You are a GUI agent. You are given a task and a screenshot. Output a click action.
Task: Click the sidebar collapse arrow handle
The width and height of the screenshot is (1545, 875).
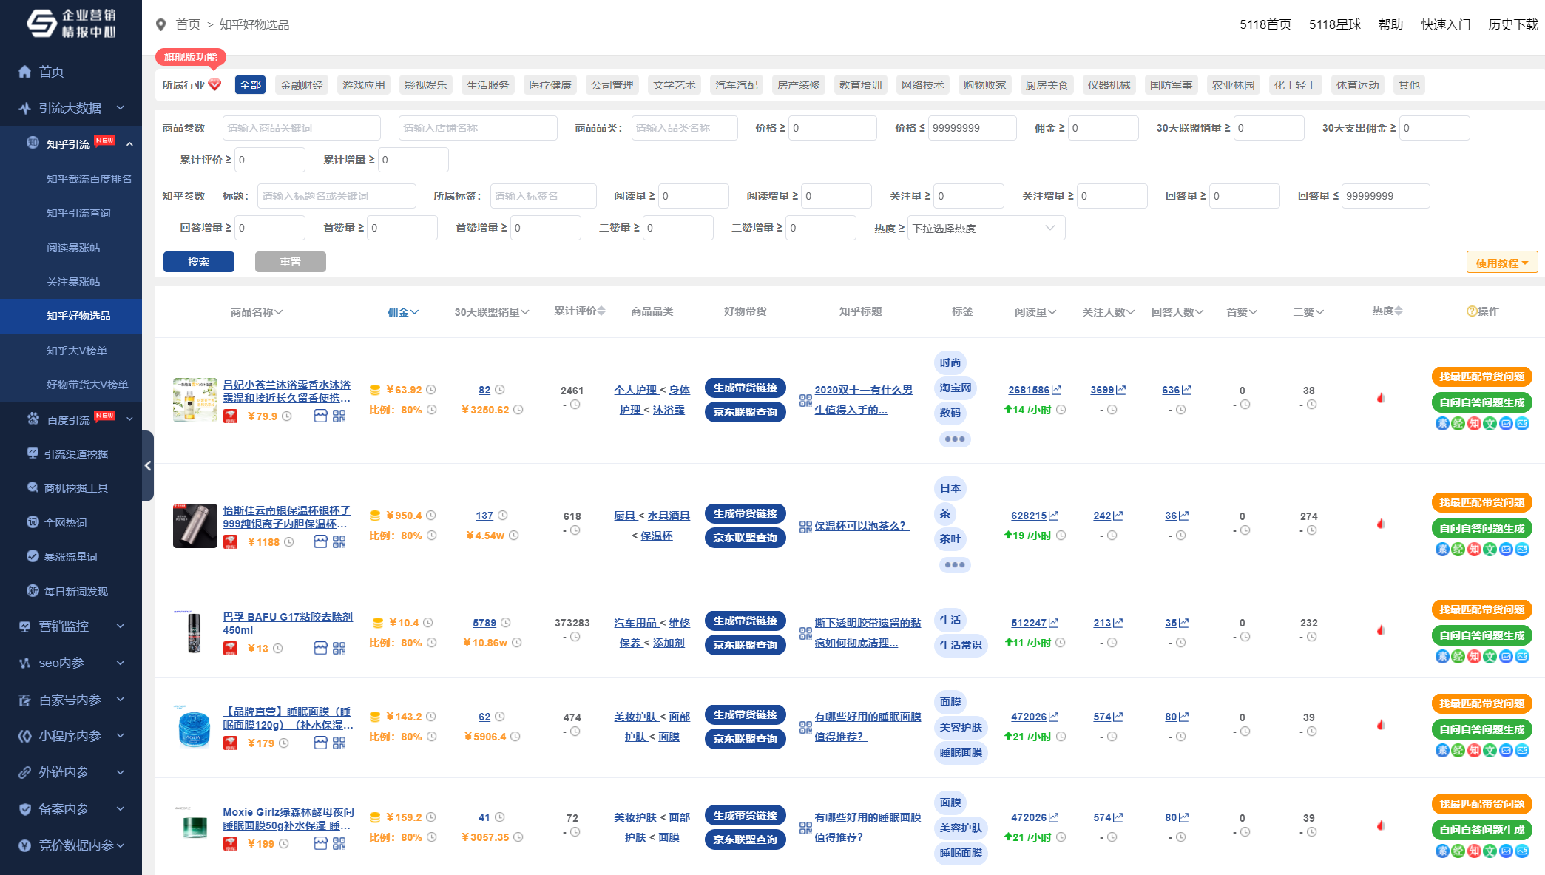click(x=148, y=466)
